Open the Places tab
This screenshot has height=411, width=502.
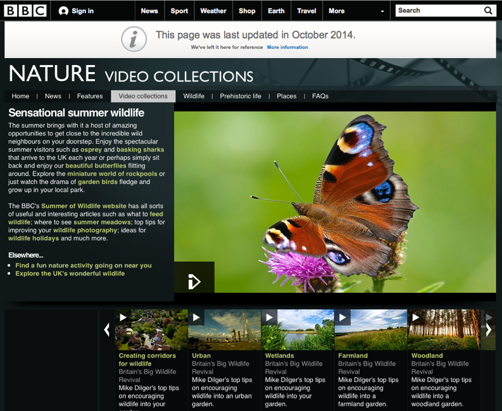coord(287,96)
